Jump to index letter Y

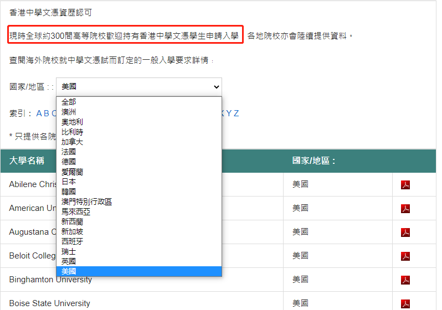coord(229,113)
